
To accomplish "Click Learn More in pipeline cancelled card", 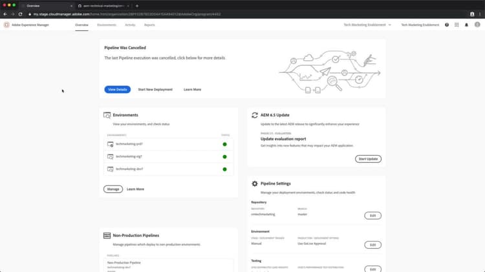I will click(x=193, y=89).
